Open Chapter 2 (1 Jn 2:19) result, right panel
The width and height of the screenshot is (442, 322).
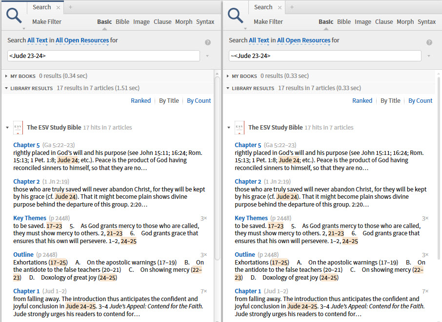coord(248,182)
